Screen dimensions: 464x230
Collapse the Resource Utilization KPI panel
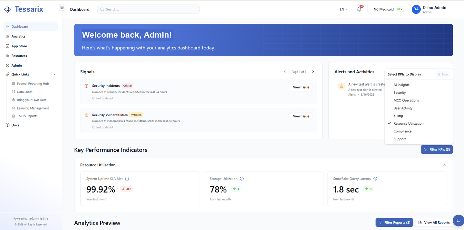pos(444,165)
